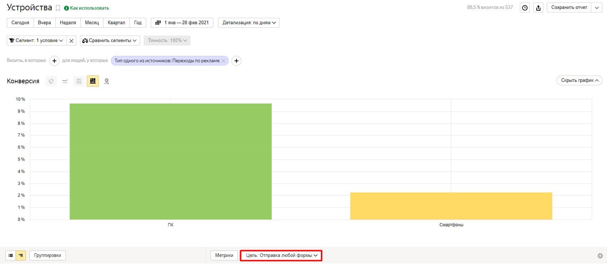Bookmark the Устройства report
The height and width of the screenshot is (264, 607).
click(58, 8)
